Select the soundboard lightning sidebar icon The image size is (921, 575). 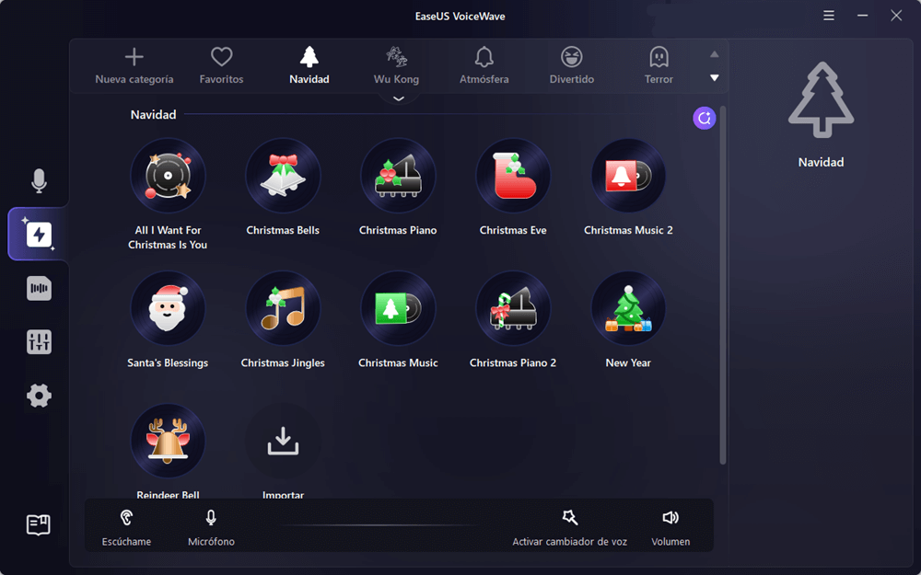pyautogui.click(x=39, y=235)
